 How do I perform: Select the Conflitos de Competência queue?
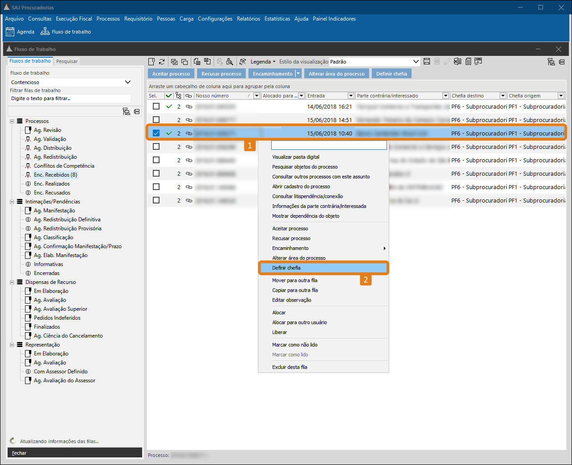pos(64,166)
